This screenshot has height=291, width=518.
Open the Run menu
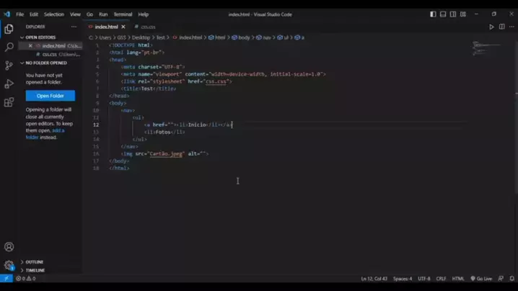(103, 14)
